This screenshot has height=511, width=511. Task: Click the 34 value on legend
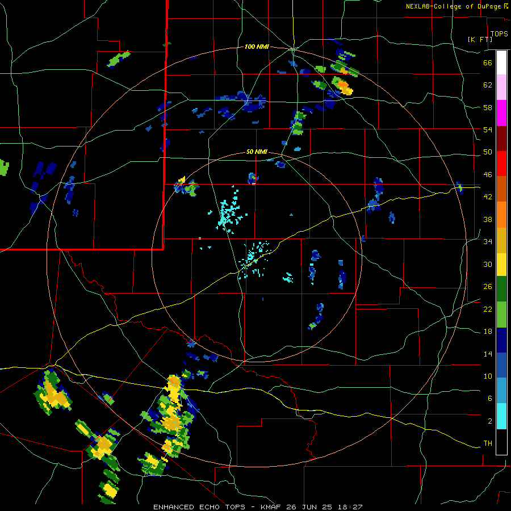point(488,242)
